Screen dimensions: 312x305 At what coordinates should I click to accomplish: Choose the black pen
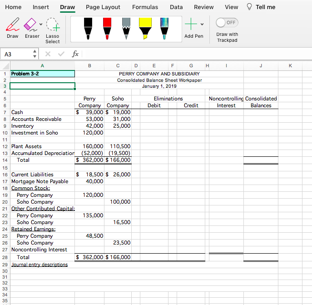88,29
